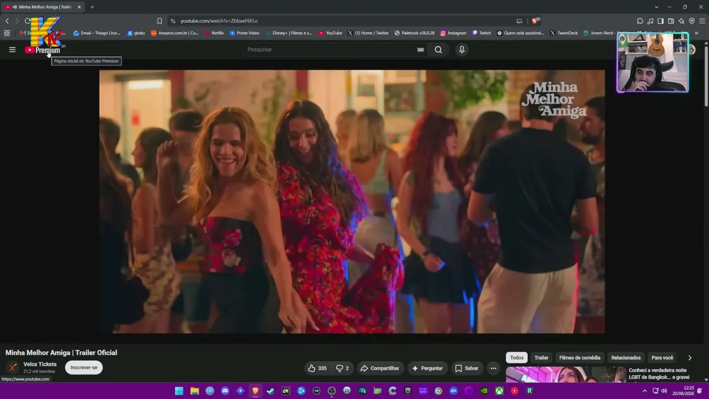
Task: Open Epic Games Launcher from the taskbar
Action: pos(408,391)
